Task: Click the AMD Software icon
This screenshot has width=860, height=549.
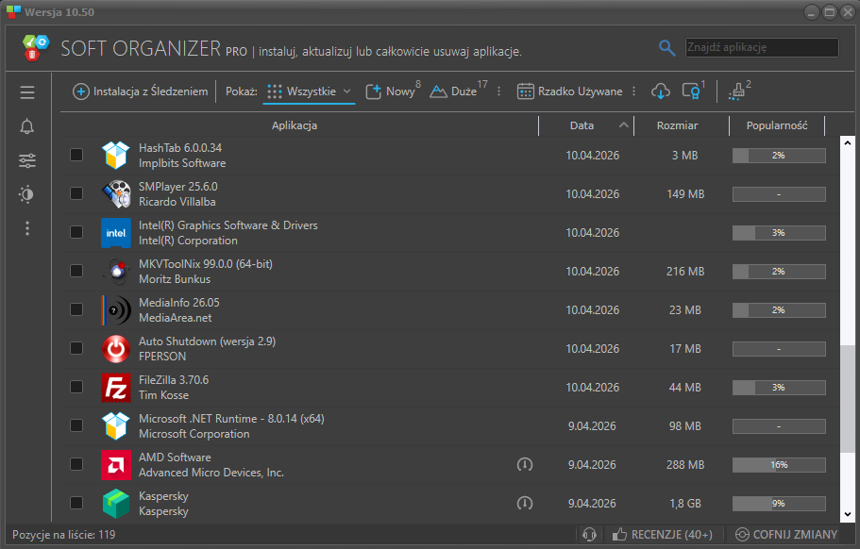Action: click(x=116, y=465)
